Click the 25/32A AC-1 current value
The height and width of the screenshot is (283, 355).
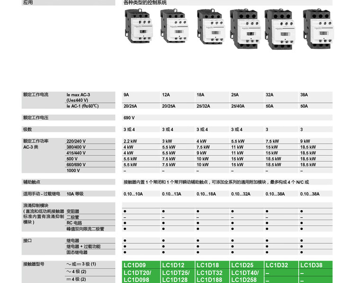tap(203, 106)
